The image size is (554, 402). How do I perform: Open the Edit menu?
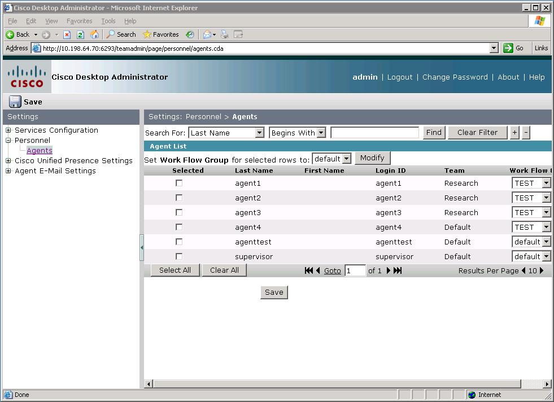coord(31,21)
